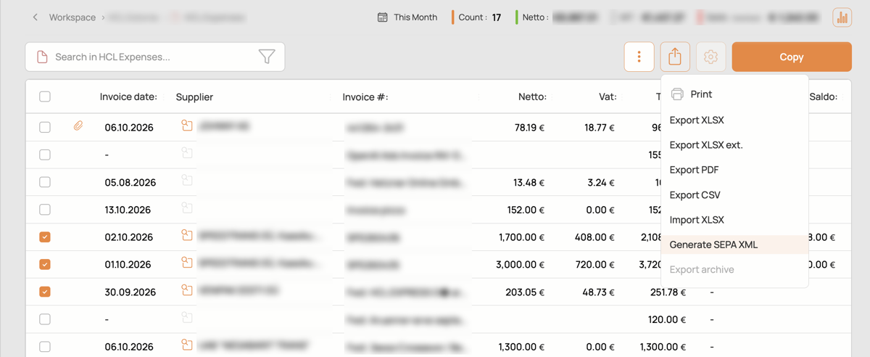Sort by Invoice date column header
870x357 pixels.
pyautogui.click(x=128, y=97)
